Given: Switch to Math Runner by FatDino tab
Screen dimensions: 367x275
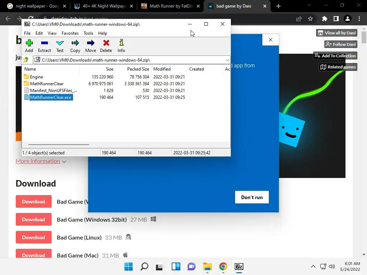Looking at the screenshot, I should (x=171, y=6).
